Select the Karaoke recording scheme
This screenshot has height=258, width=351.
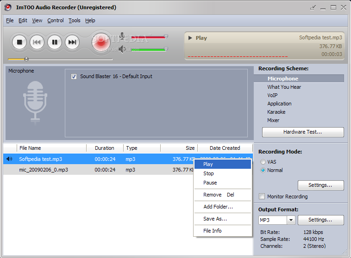(x=276, y=112)
